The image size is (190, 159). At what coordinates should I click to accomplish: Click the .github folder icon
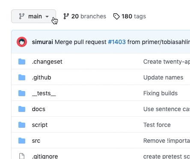pos(22,77)
